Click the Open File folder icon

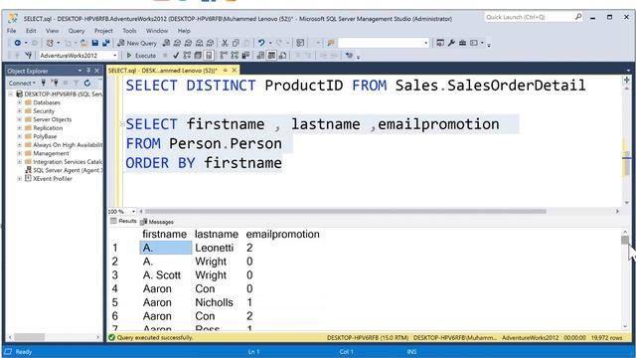point(83,43)
